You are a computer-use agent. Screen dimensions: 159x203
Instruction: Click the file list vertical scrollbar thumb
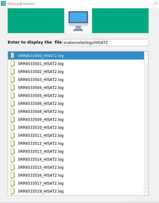click(146, 62)
